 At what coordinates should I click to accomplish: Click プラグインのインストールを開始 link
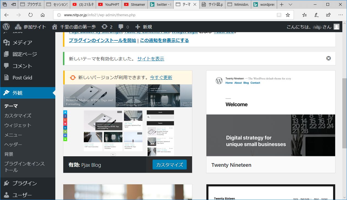tap(102, 40)
